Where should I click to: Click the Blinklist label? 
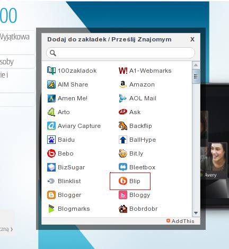click(x=69, y=181)
